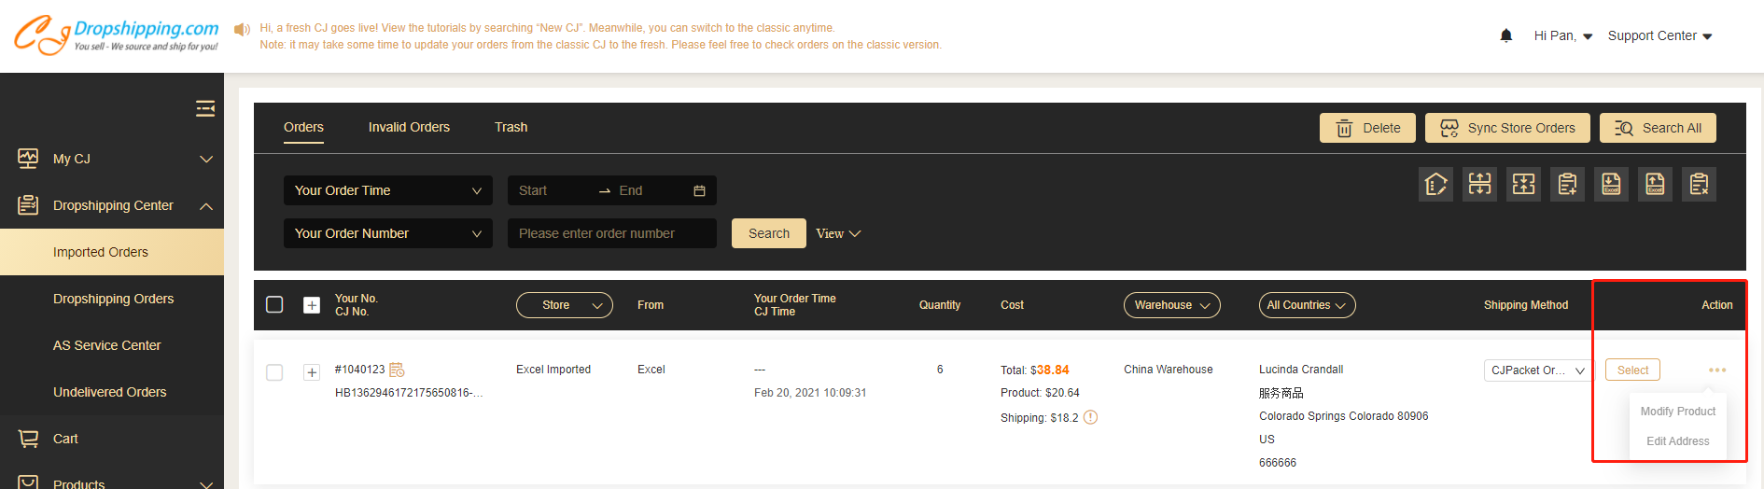Switch to the Invalid Orders tab
This screenshot has width=1764, height=489.
409,127
